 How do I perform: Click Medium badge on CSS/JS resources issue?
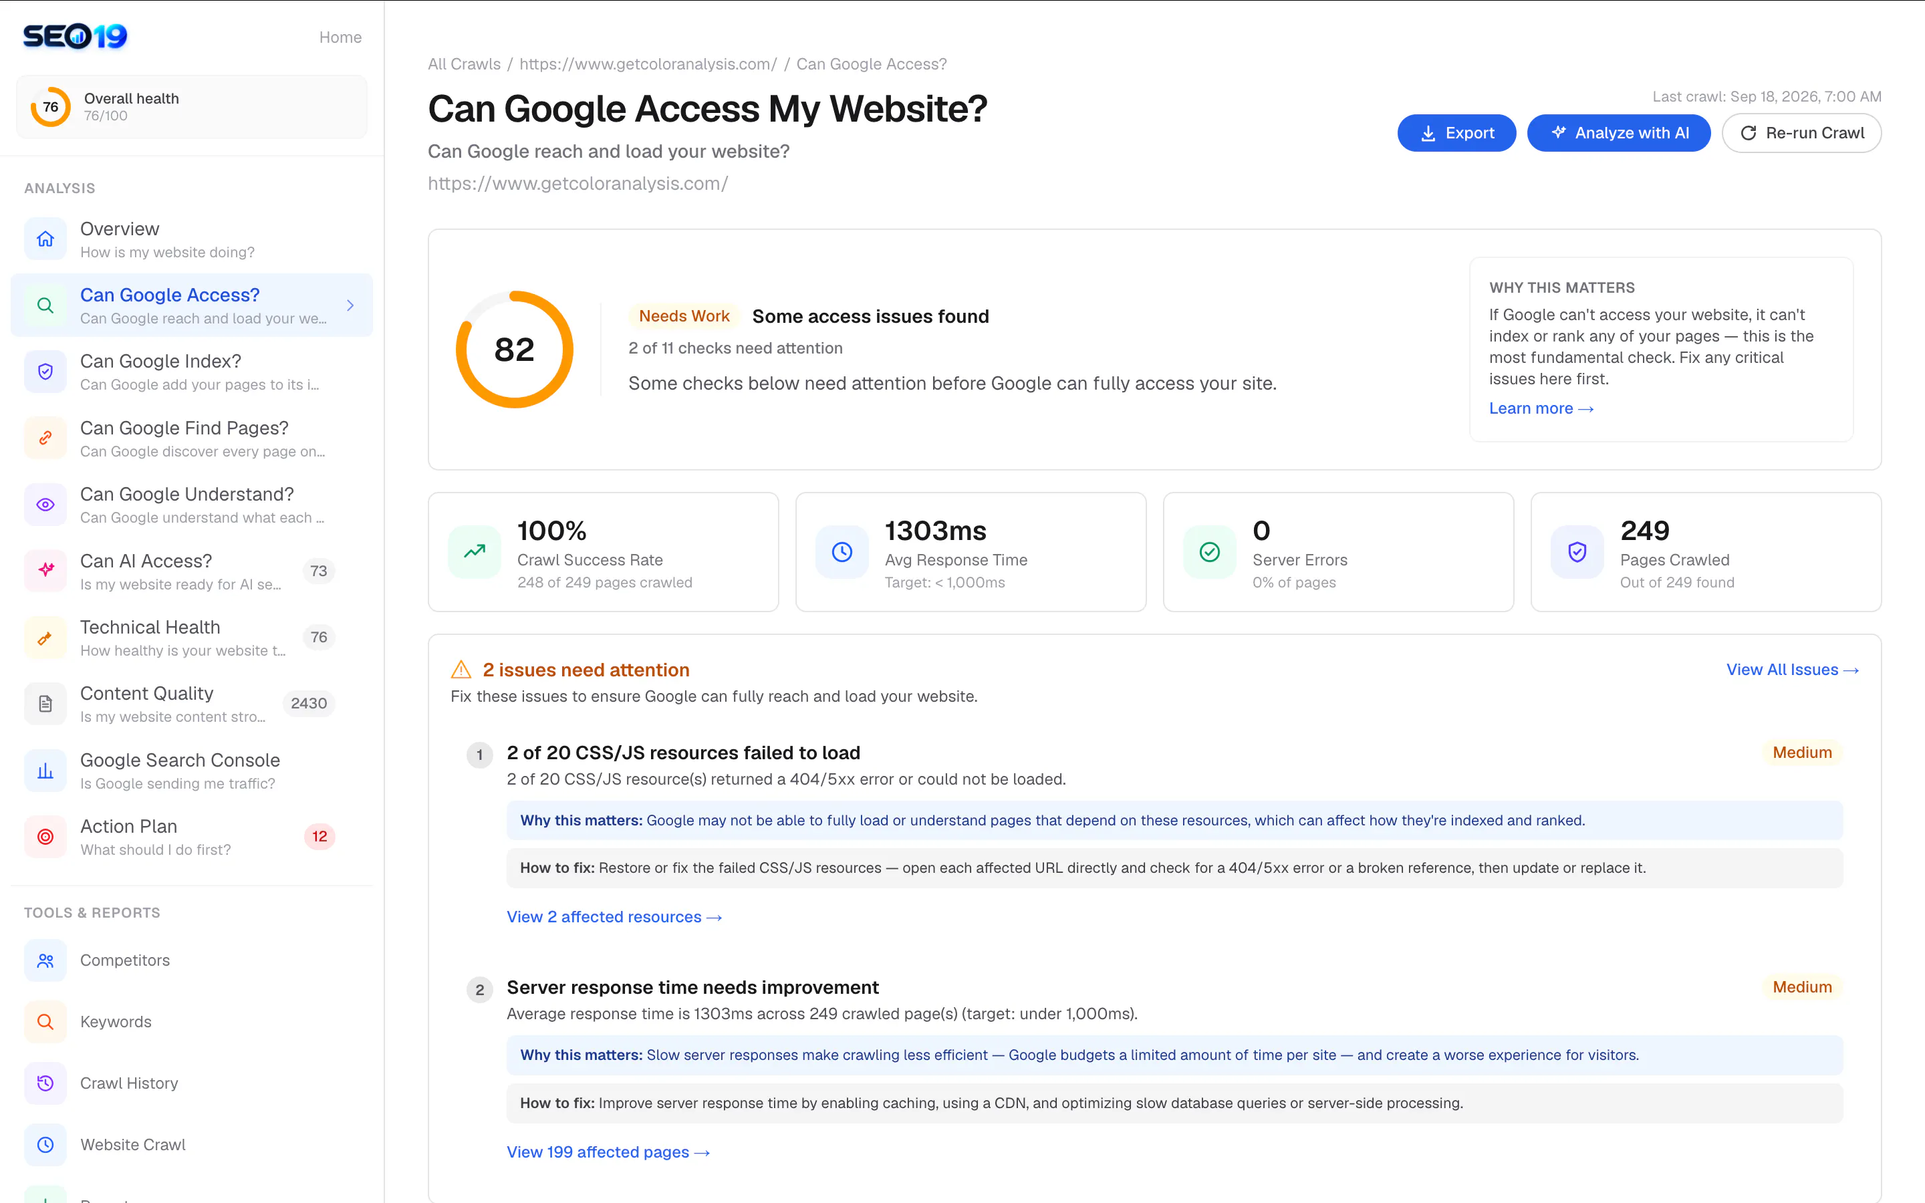(x=1802, y=752)
